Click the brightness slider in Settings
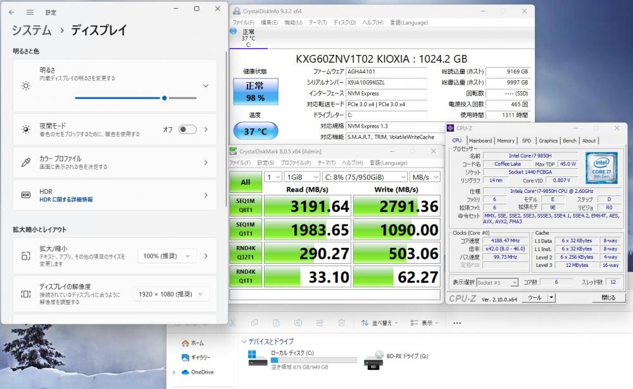The height and width of the screenshot is (389, 633). (135, 98)
